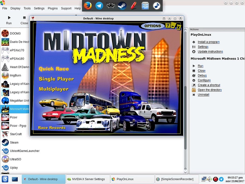This screenshot has width=245, height=184.
Task: Click program list scrollbar down arrow
Action: click(x=186, y=172)
